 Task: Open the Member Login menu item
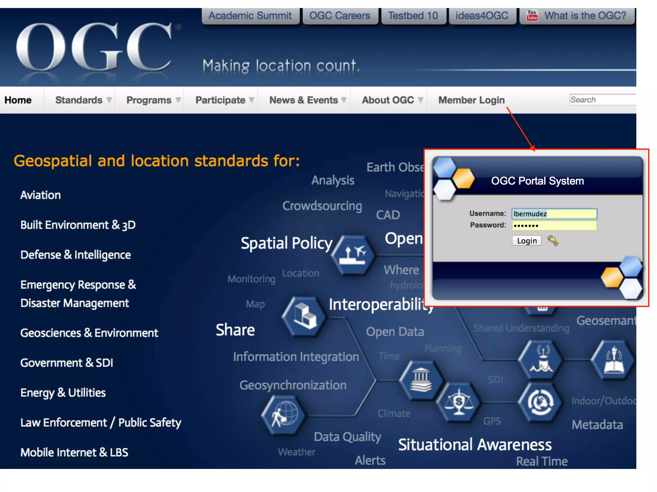471,100
